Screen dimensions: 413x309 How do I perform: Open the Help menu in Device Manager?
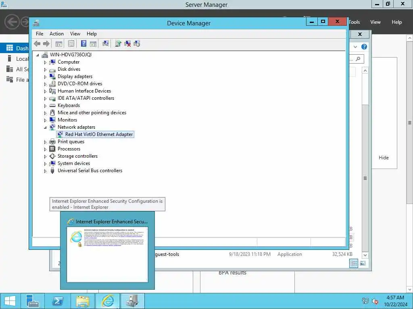pyautogui.click(x=92, y=34)
